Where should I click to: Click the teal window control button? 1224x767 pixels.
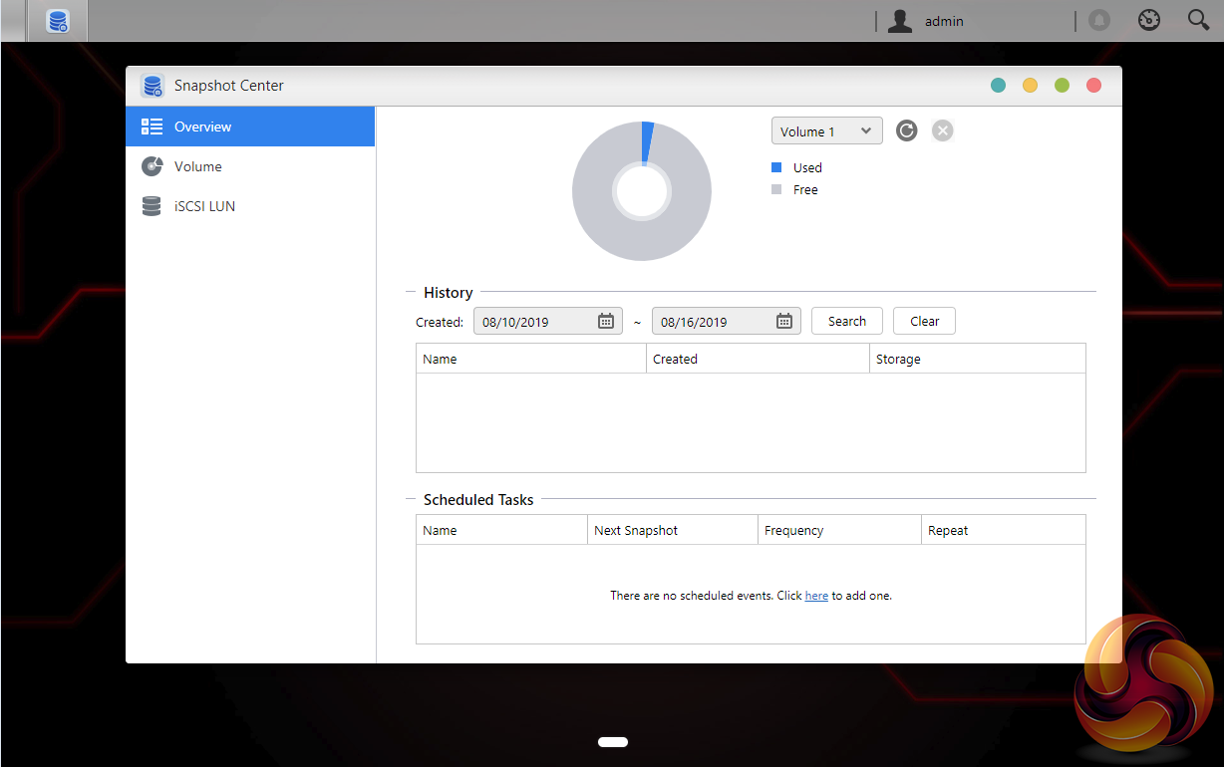click(x=998, y=86)
